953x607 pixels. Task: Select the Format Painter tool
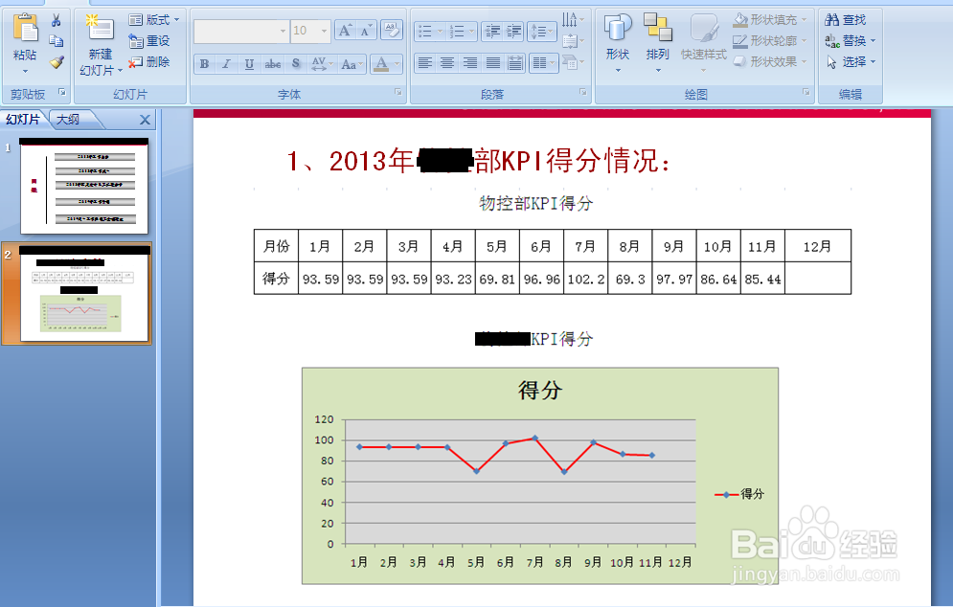click(x=57, y=63)
